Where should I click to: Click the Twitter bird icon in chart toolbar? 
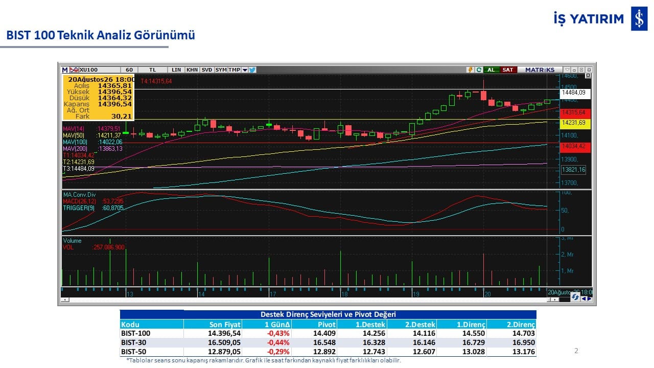point(252,70)
